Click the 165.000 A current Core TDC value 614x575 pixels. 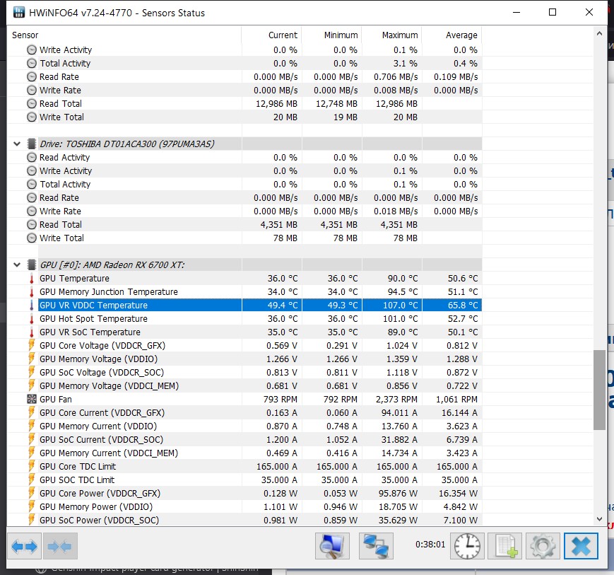tap(277, 466)
